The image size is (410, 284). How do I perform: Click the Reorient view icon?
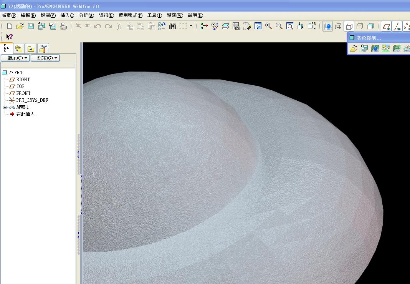click(301, 26)
